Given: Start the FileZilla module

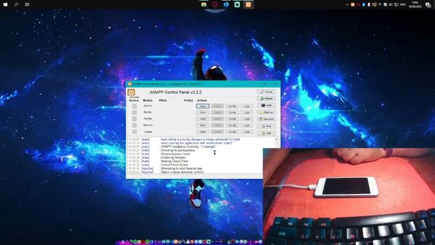Looking at the screenshot, I should click(x=203, y=119).
